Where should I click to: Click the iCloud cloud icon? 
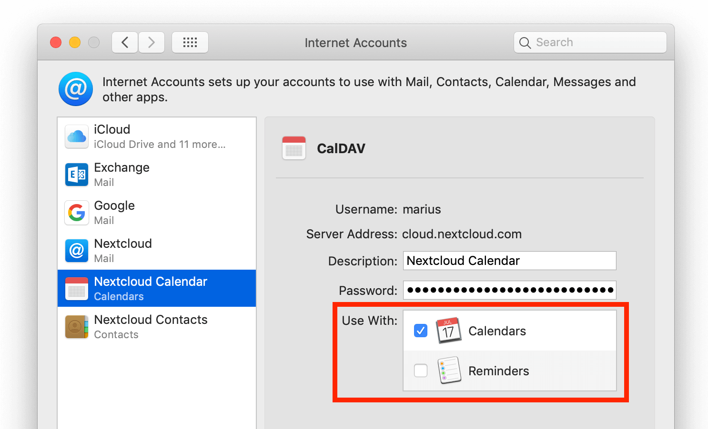click(77, 137)
